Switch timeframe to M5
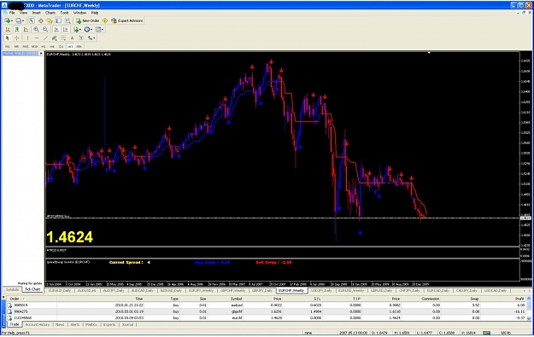534x337 pixels. 16,46
